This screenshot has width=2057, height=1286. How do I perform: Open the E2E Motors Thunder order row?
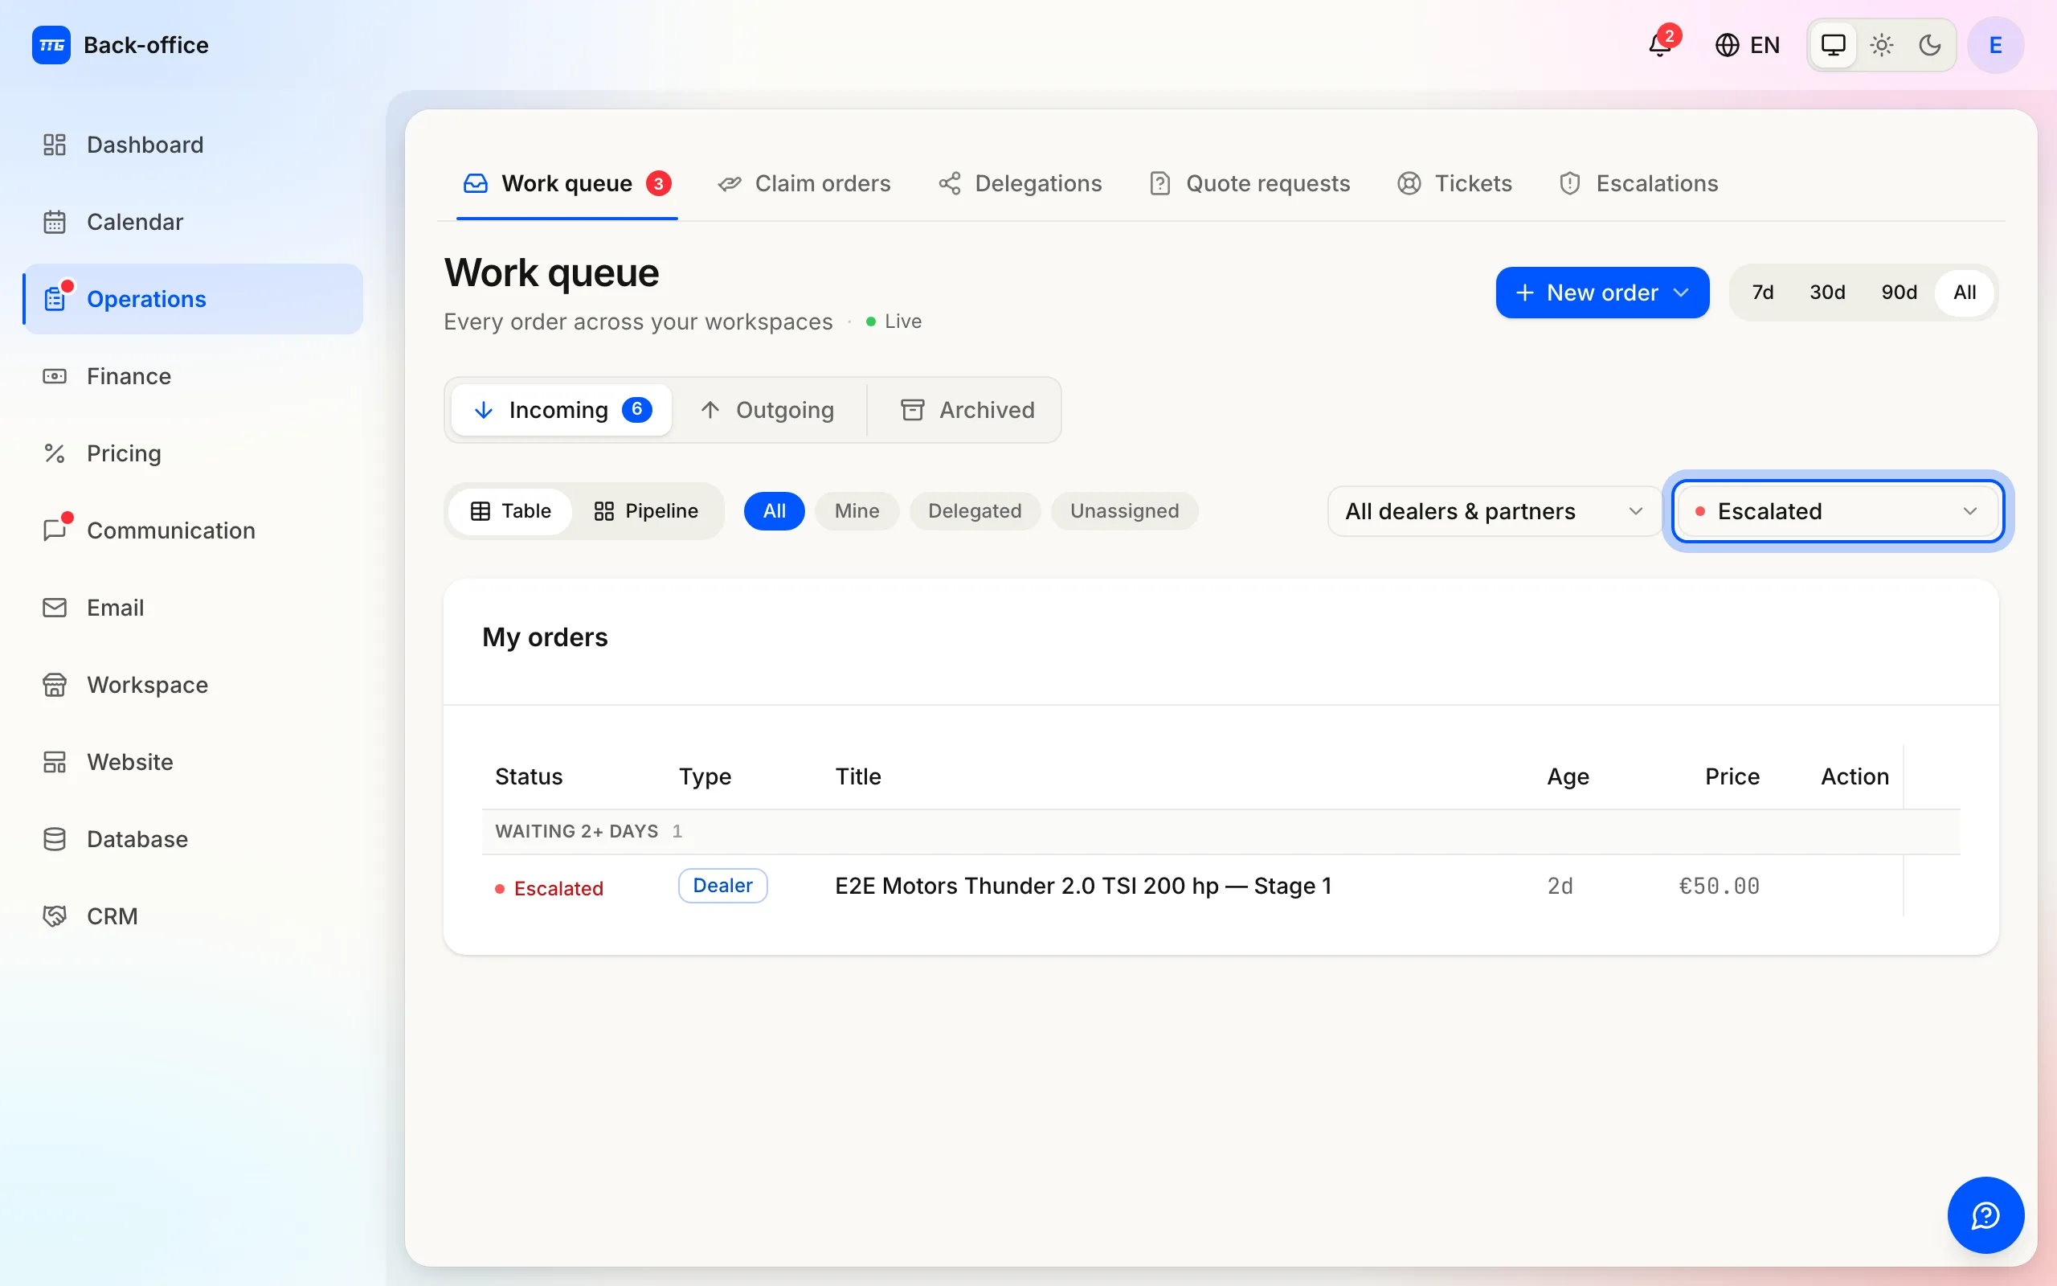tap(1221, 887)
